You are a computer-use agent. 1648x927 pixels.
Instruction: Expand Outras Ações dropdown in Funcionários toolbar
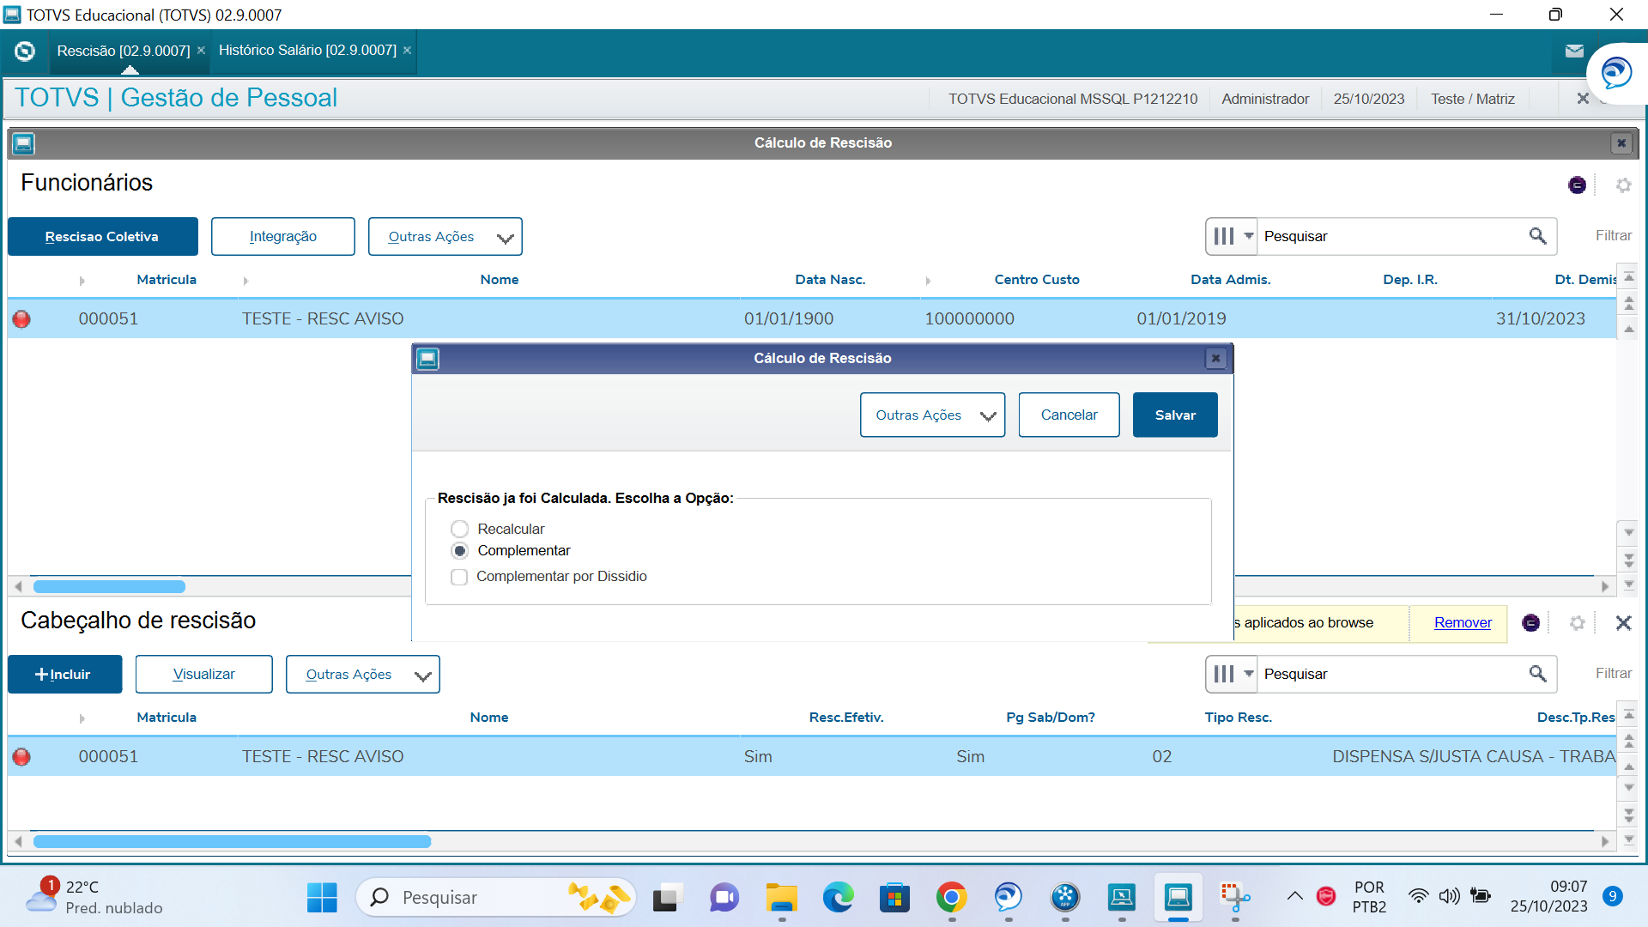pyautogui.click(x=445, y=237)
